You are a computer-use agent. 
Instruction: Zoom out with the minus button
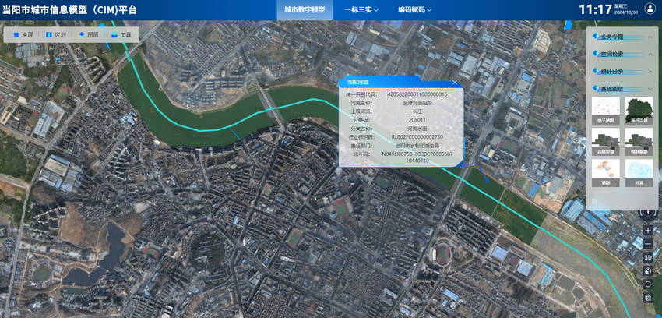click(648, 244)
